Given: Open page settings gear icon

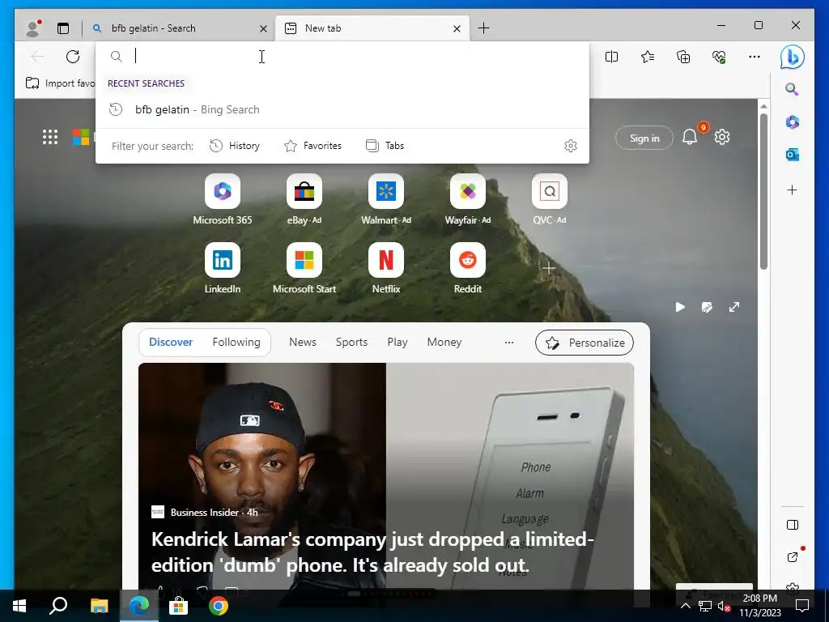Looking at the screenshot, I should [722, 138].
